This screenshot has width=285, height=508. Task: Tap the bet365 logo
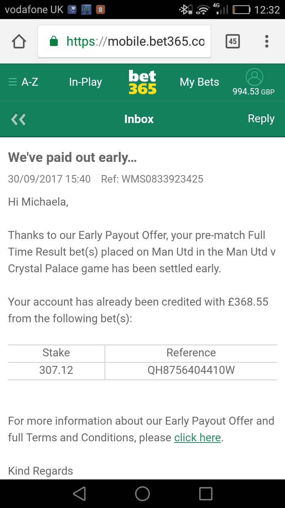(142, 82)
